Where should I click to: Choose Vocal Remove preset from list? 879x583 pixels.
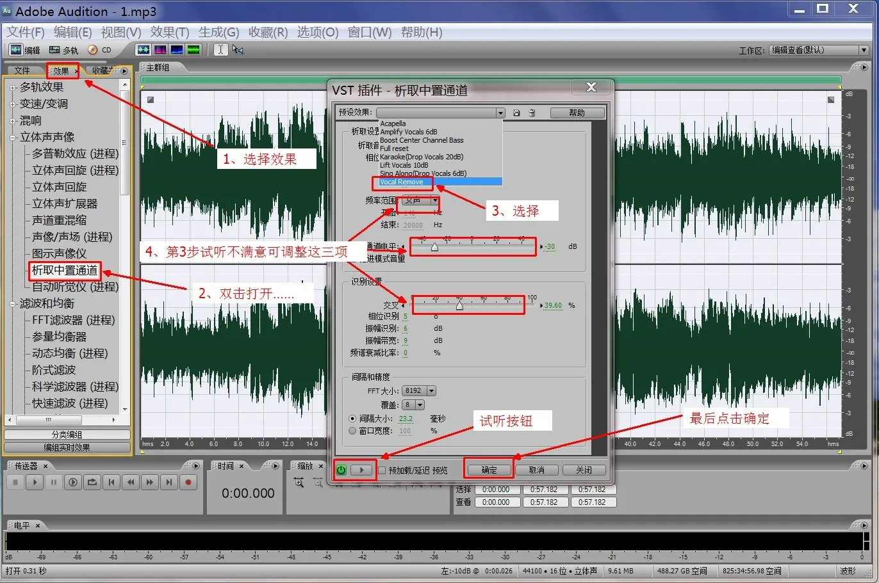tap(402, 182)
